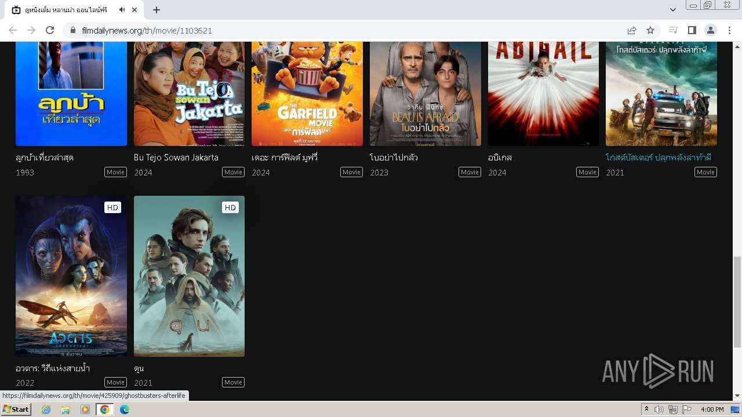Open a new tab
This screenshot has width=742, height=417.
click(156, 10)
